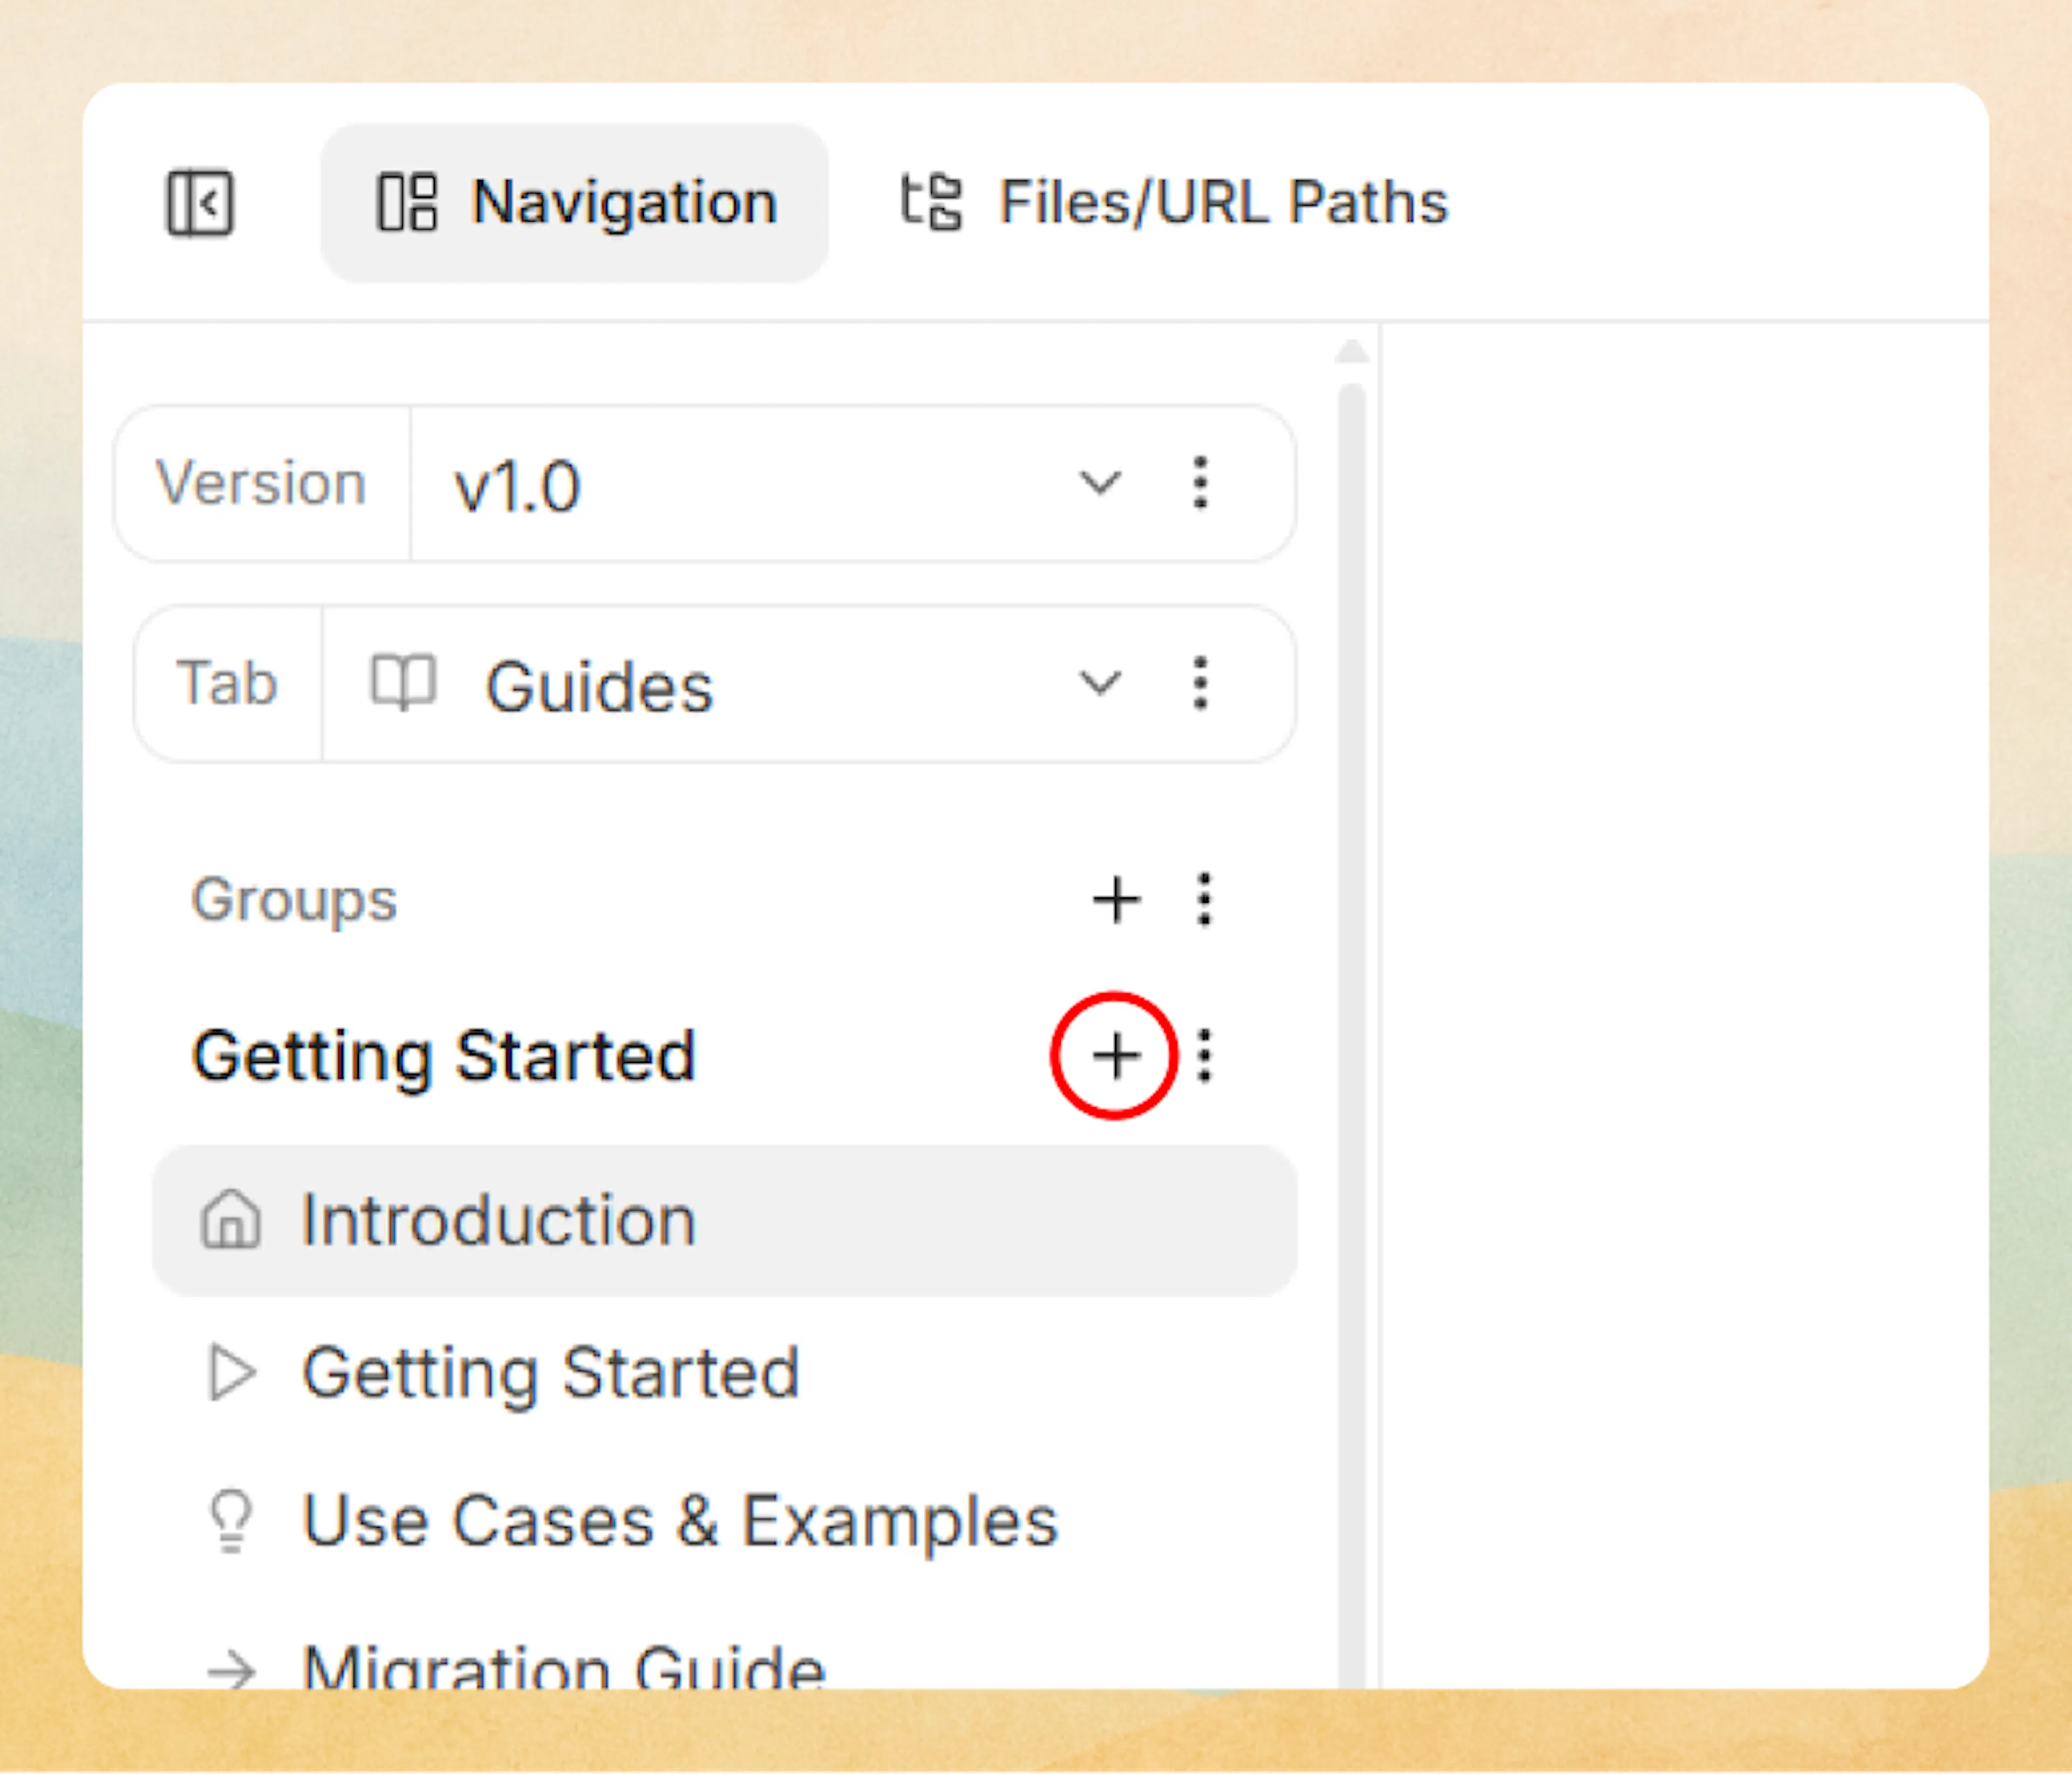The image size is (2072, 1774).
Task: Add a new group with the plus button
Action: [1116, 899]
